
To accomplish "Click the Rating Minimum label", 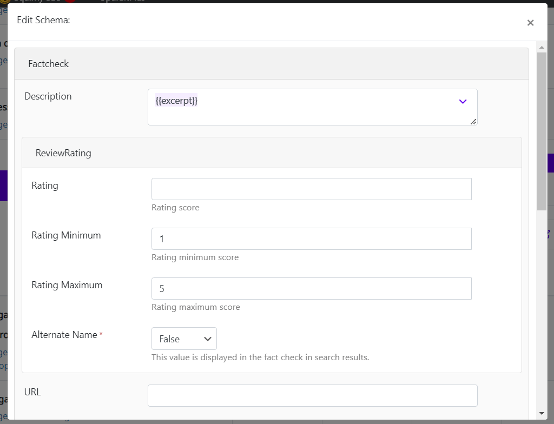I will 66,235.
